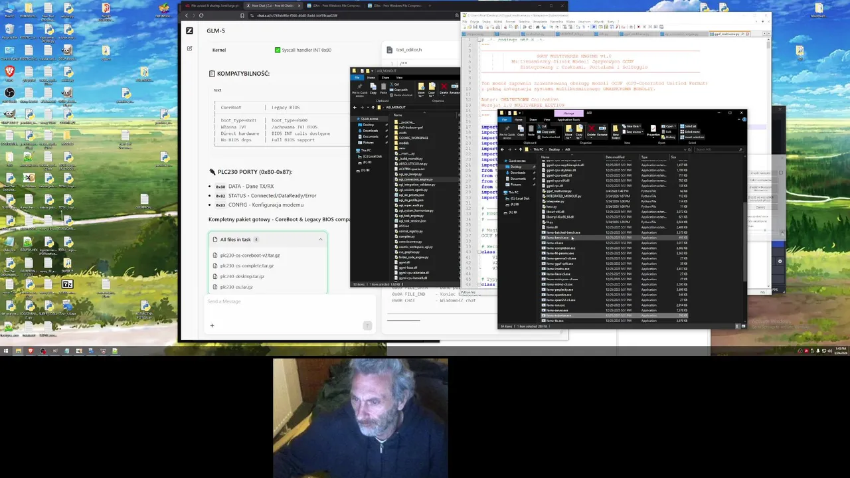Select INTEGRATED_MONOLIT.py in AGI window
The image size is (850, 478).
point(563,196)
